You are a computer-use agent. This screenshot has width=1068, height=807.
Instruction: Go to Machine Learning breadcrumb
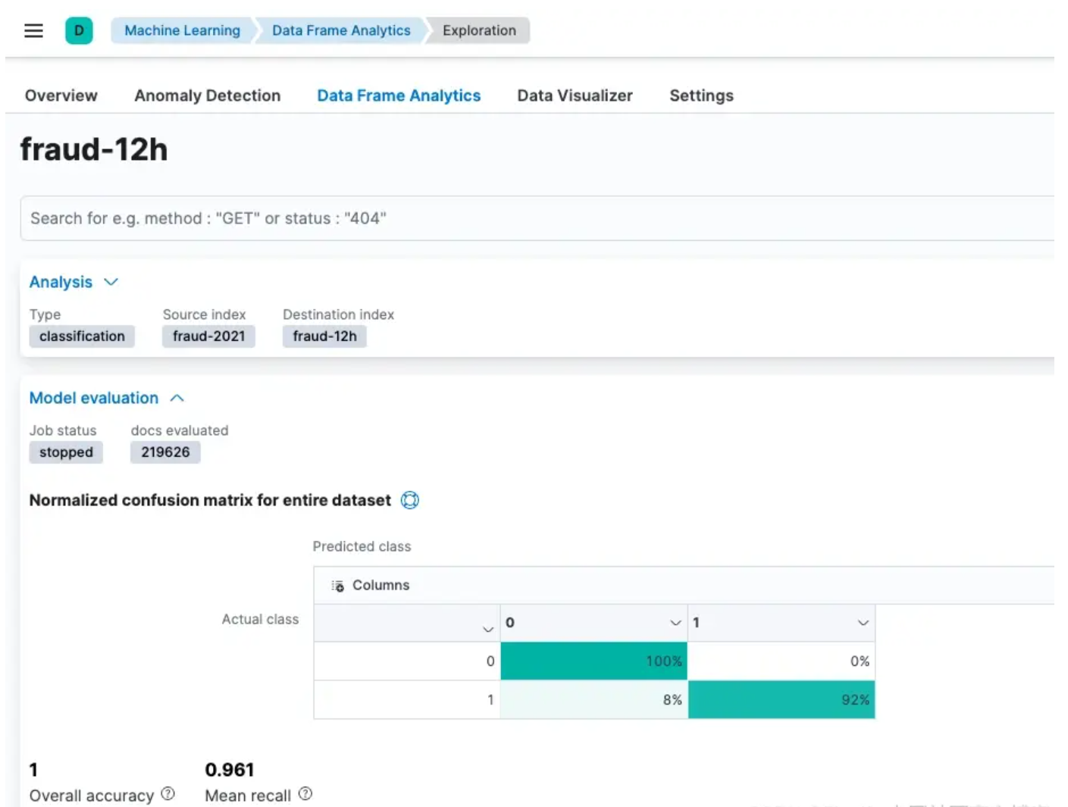click(x=182, y=31)
